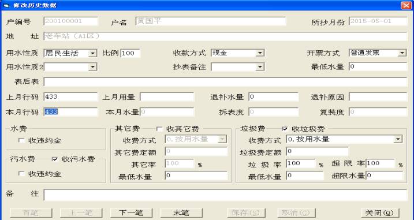Jump to last record with 末笔

click(181, 213)
